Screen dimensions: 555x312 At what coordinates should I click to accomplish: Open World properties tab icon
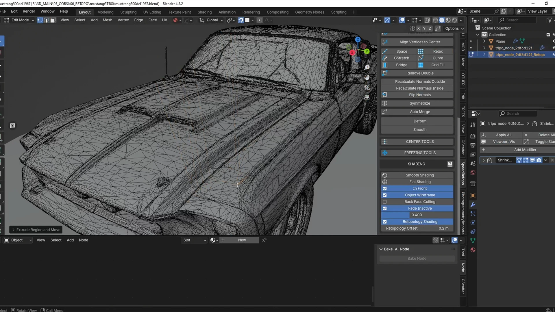point(473,173)
